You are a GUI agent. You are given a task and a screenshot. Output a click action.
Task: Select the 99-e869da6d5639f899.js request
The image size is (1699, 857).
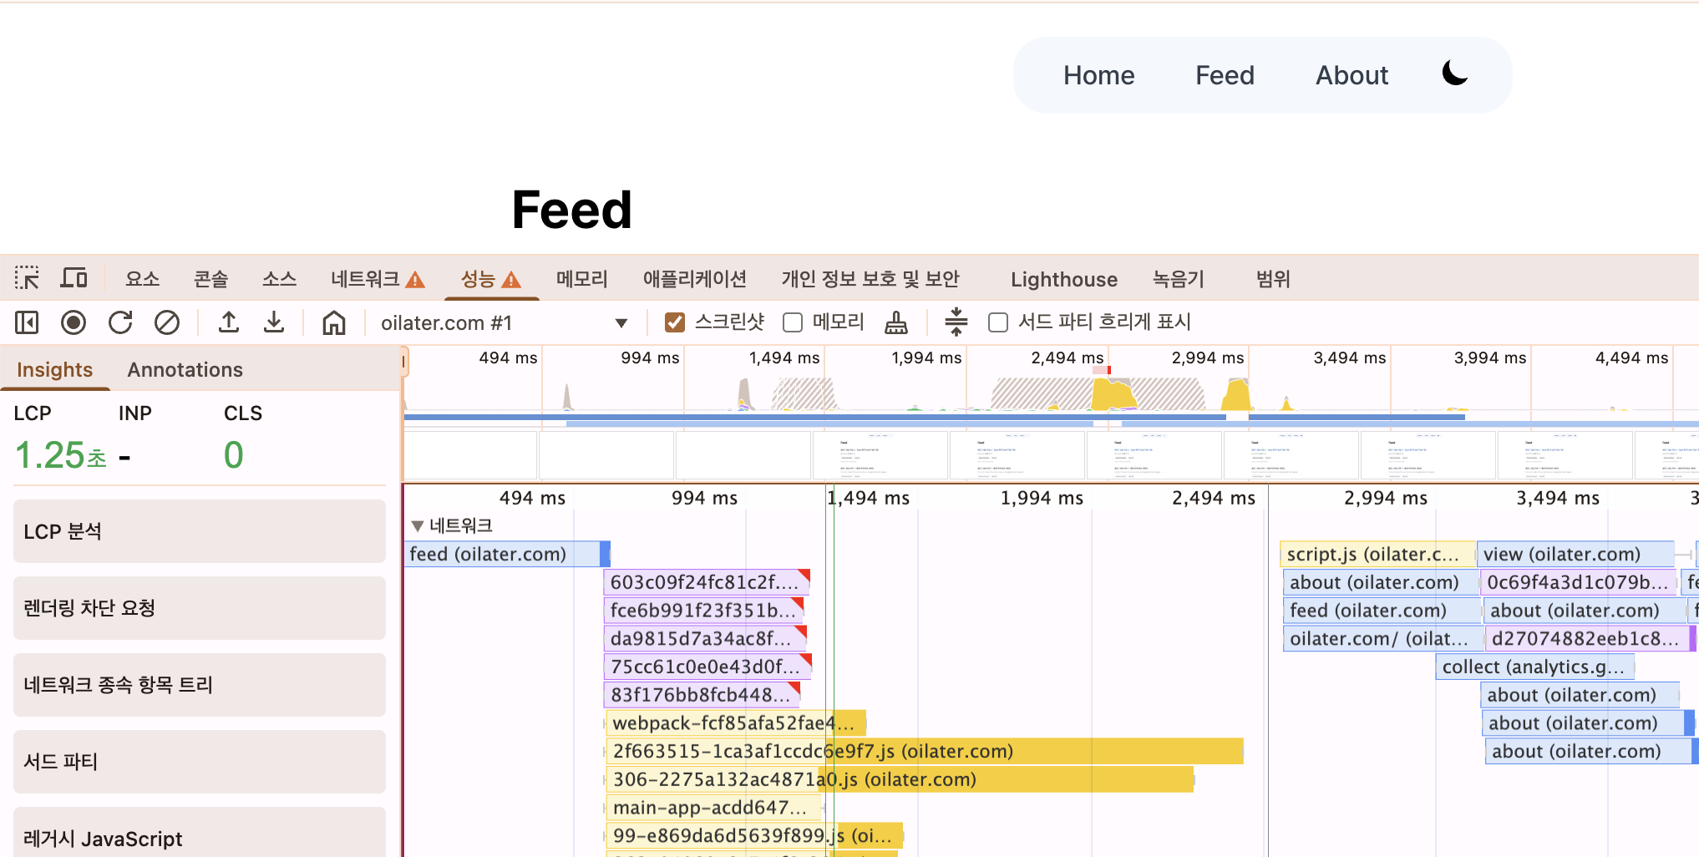(x=754, y=835)
